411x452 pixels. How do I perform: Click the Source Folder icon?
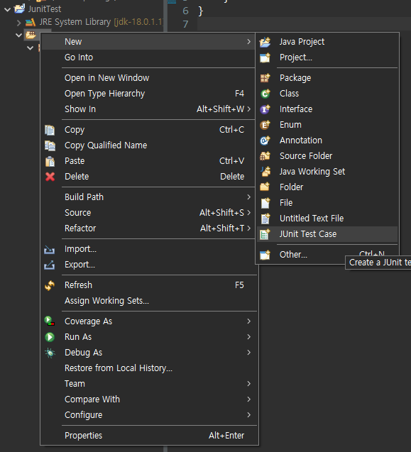click(265, 156)
